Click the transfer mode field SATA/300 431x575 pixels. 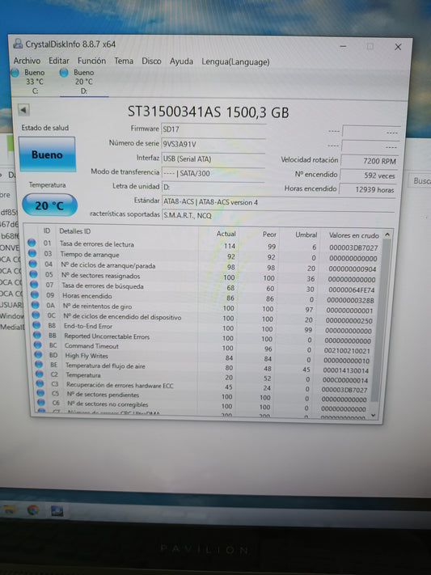(x=213, y=173)
